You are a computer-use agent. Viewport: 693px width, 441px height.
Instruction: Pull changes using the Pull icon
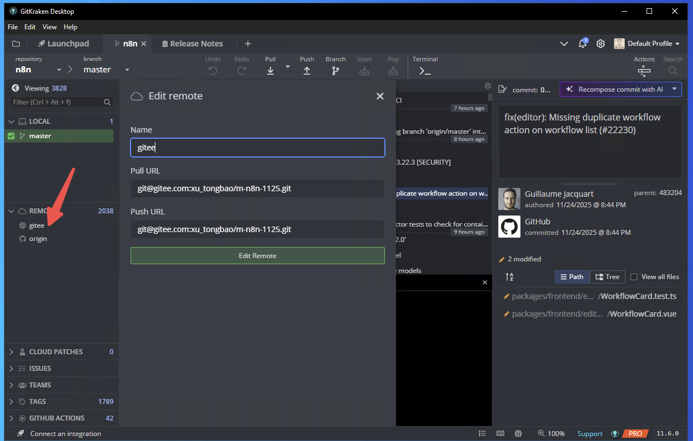pos(270,71)
